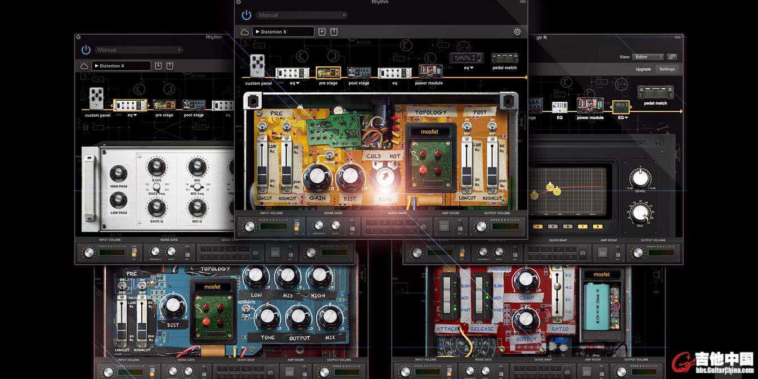Flip the amp room on/off switch in center window
Screen dimensions: 758x379
(460, 226)
